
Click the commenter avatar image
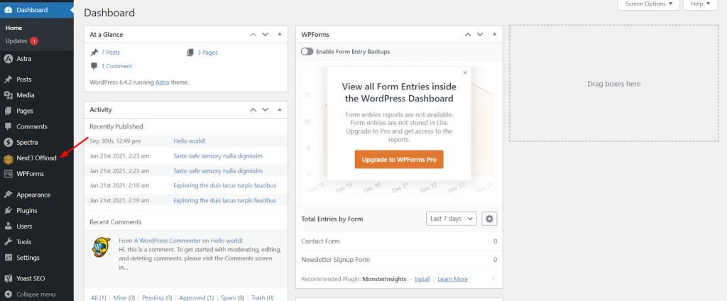point(101,247)
